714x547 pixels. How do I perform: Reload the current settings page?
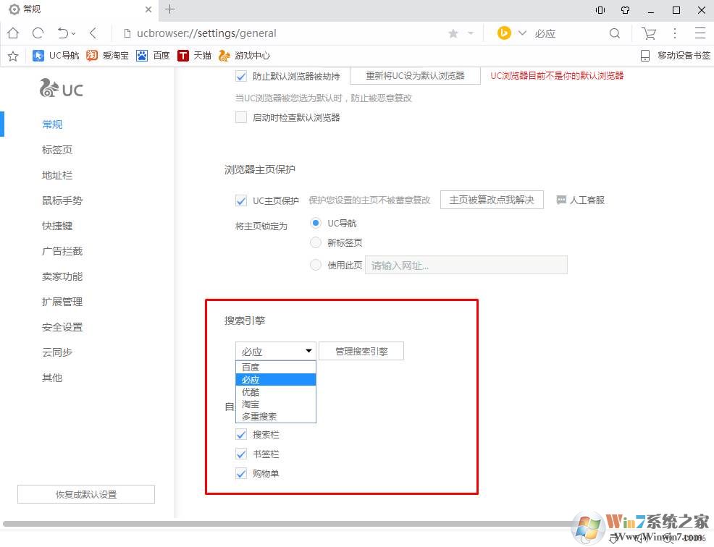click(x=38, y=33)
